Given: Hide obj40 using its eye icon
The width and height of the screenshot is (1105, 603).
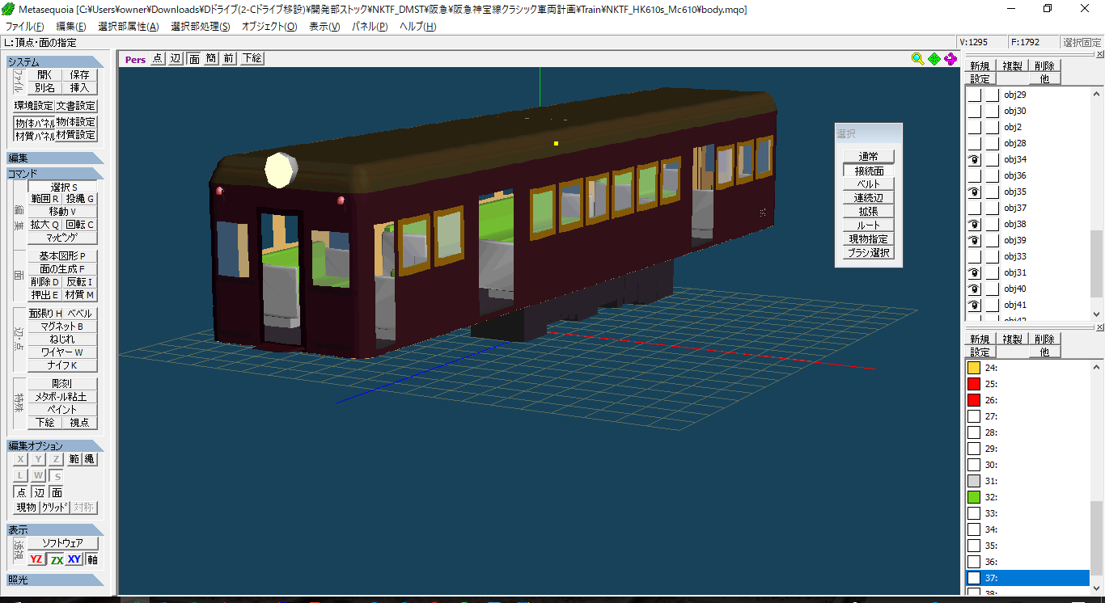Looking at the screenshot, I should [x=975, y=289].
